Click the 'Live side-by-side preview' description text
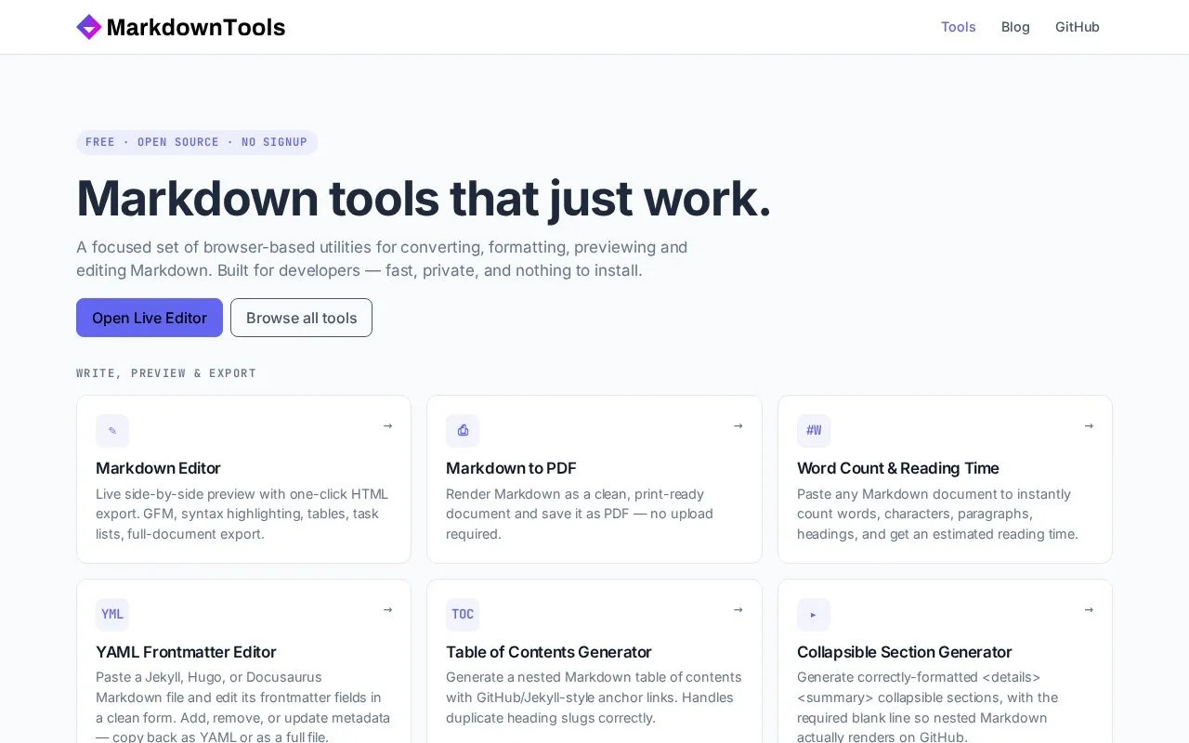 [x=242, y=514]
